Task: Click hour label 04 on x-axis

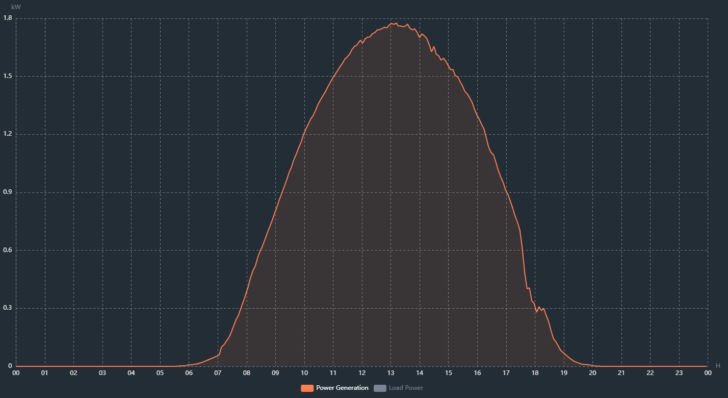Action: [131, 373]
